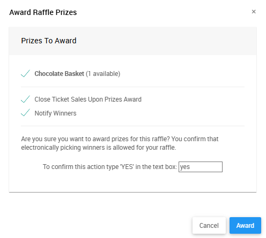
Task: Click the 'Are you sure you want to award' line
Action: coord(120,139)
